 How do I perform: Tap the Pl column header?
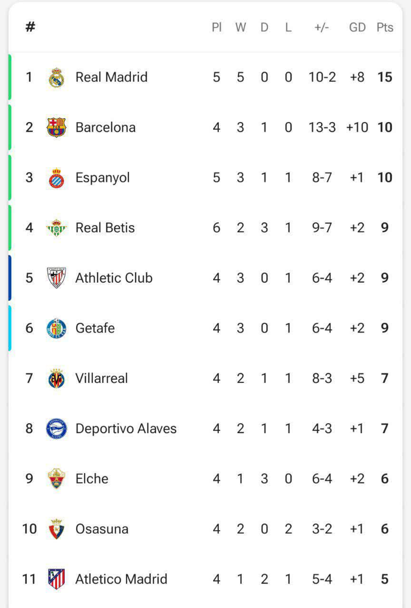pos(216,27)
